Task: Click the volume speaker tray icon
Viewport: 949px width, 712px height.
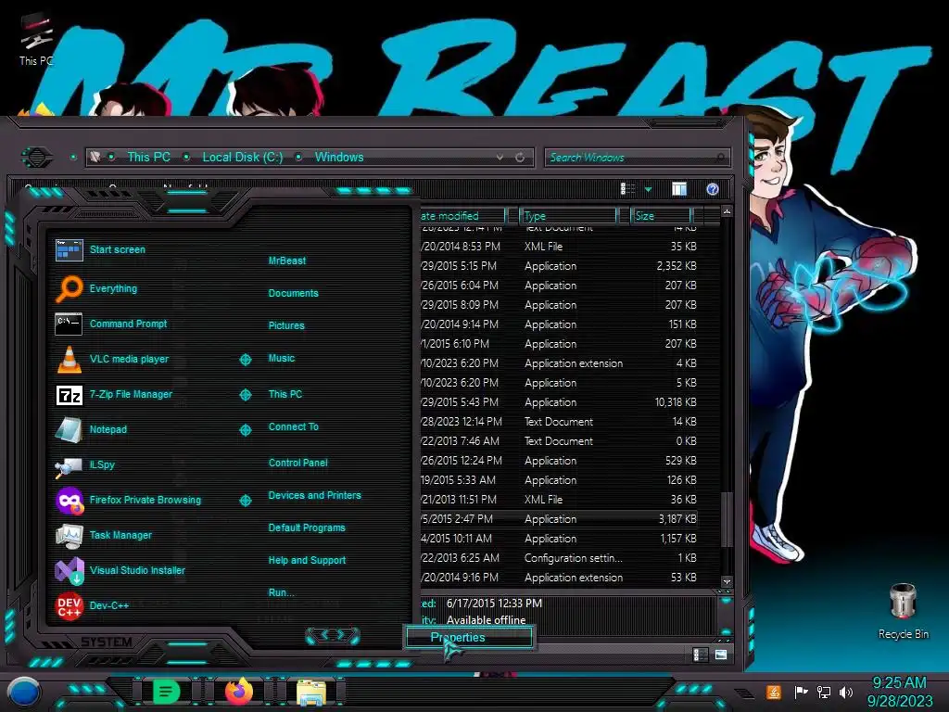Action: pos(846,692)
